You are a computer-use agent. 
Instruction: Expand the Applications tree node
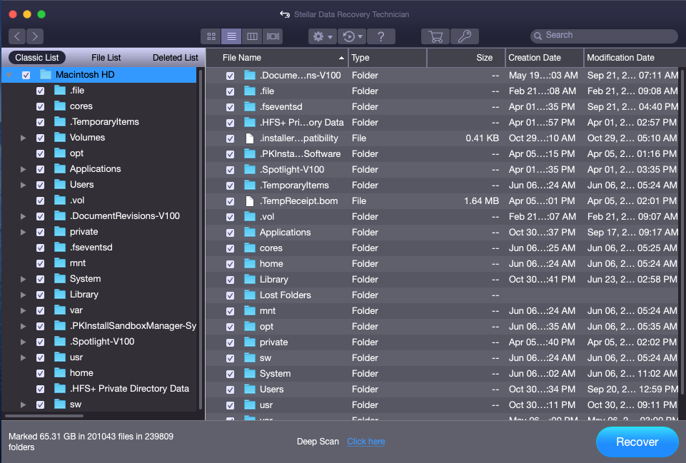(23, 169)
